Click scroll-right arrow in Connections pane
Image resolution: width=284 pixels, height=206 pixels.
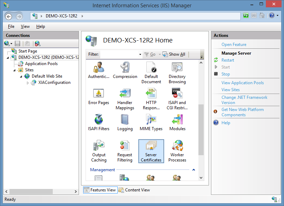(76, 192)
